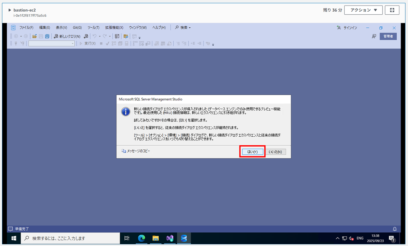Screen dimensions: 408x246
Task: Click query icon right of 新しいクエリ button
Action: click(x=86, y=36)
